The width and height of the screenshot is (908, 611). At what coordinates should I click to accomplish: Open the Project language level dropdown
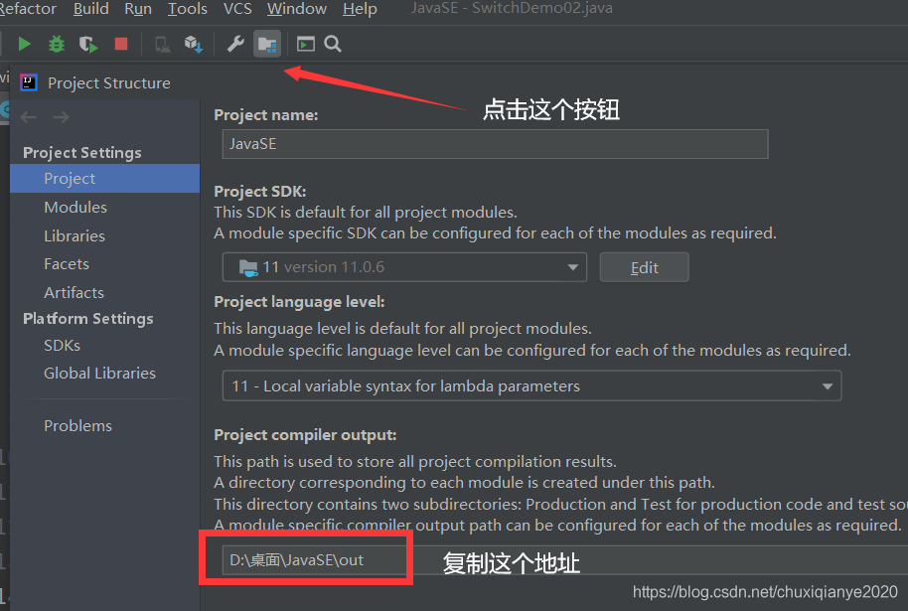[531, 385]
